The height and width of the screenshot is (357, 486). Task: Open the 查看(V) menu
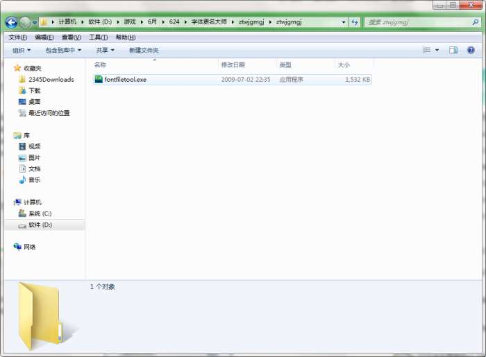(x=72, y=37)
